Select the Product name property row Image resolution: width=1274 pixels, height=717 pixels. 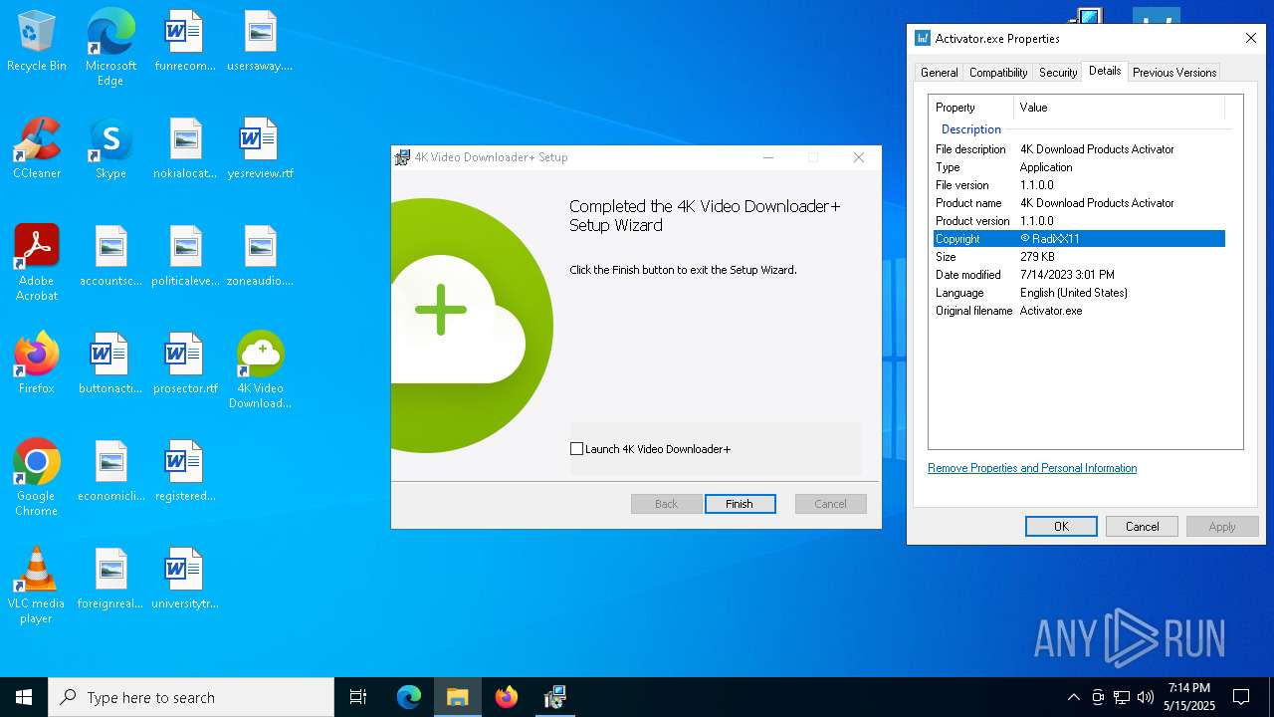click(x=1079, y=203)
